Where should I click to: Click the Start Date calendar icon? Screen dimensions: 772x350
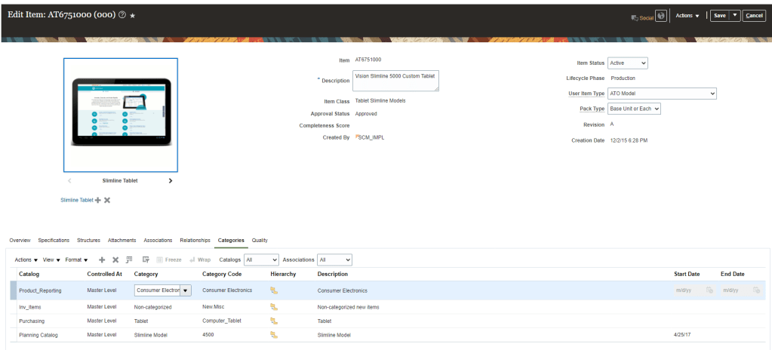pos(709,290)
